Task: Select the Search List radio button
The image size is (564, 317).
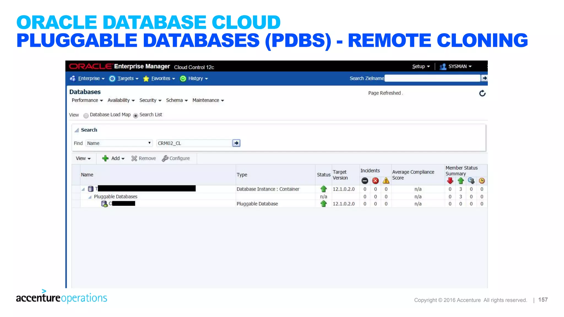Action: pos(135,116)
